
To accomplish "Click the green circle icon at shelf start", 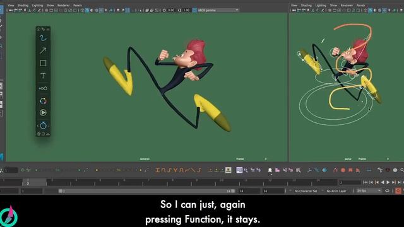I will (23, 170).
